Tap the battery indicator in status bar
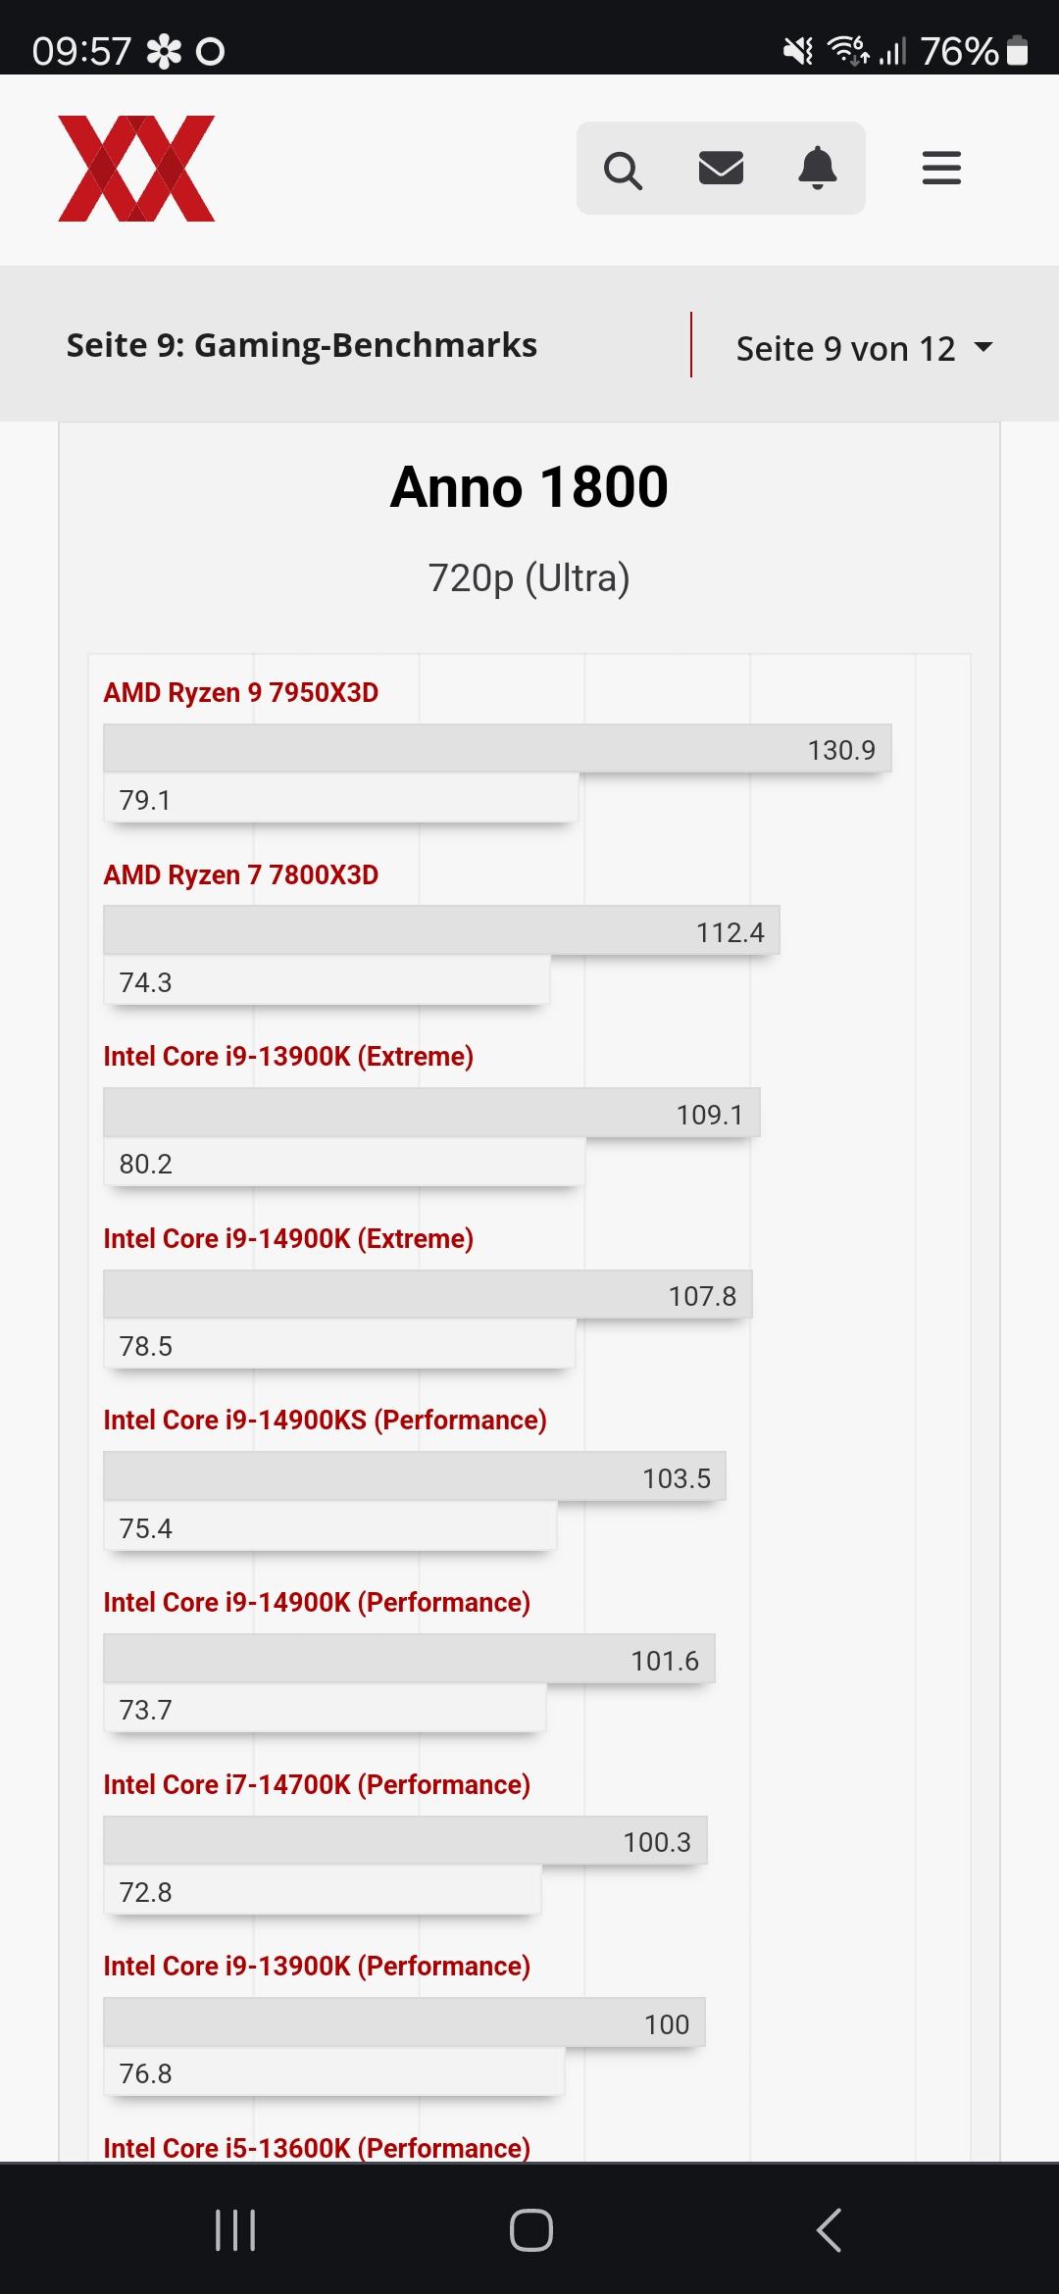 point(1018,50)
